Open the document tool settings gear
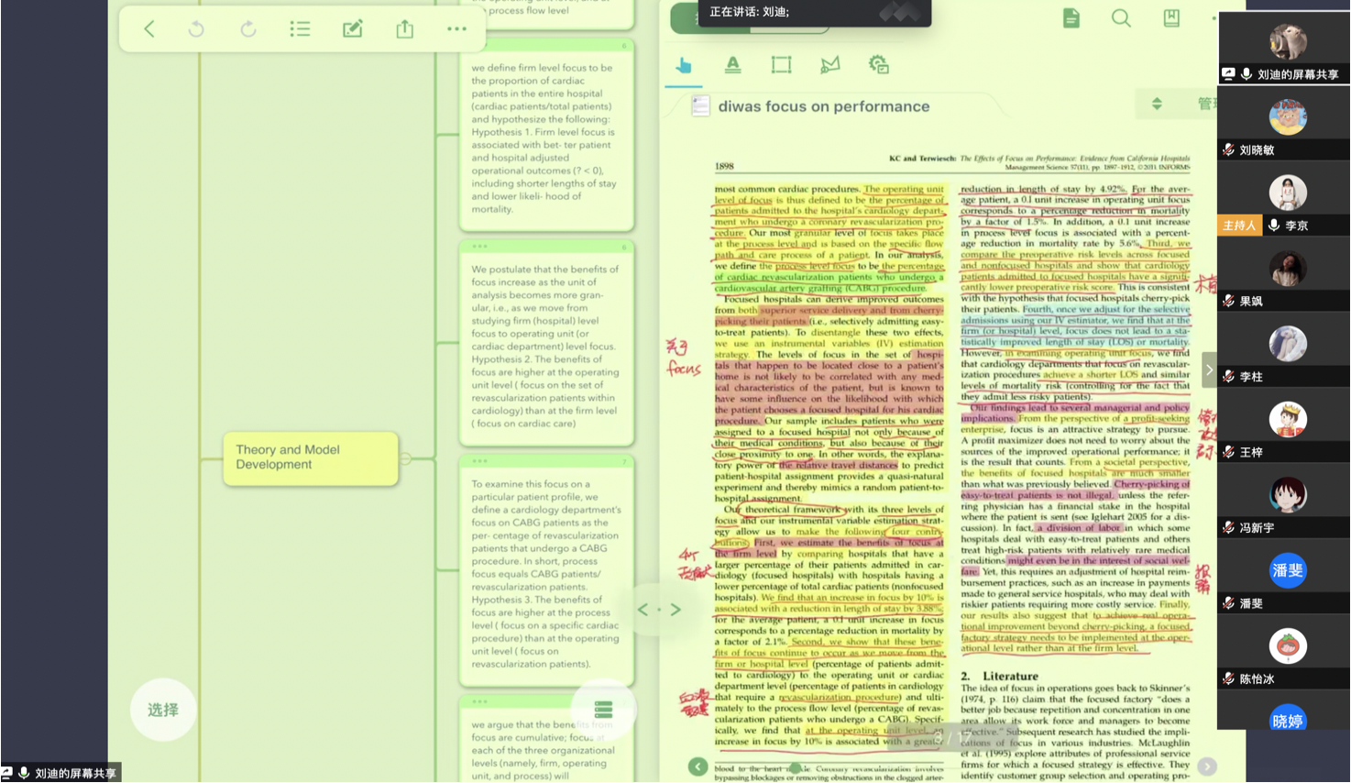This screenshot has width=1351, height=783. coord(878,65)
